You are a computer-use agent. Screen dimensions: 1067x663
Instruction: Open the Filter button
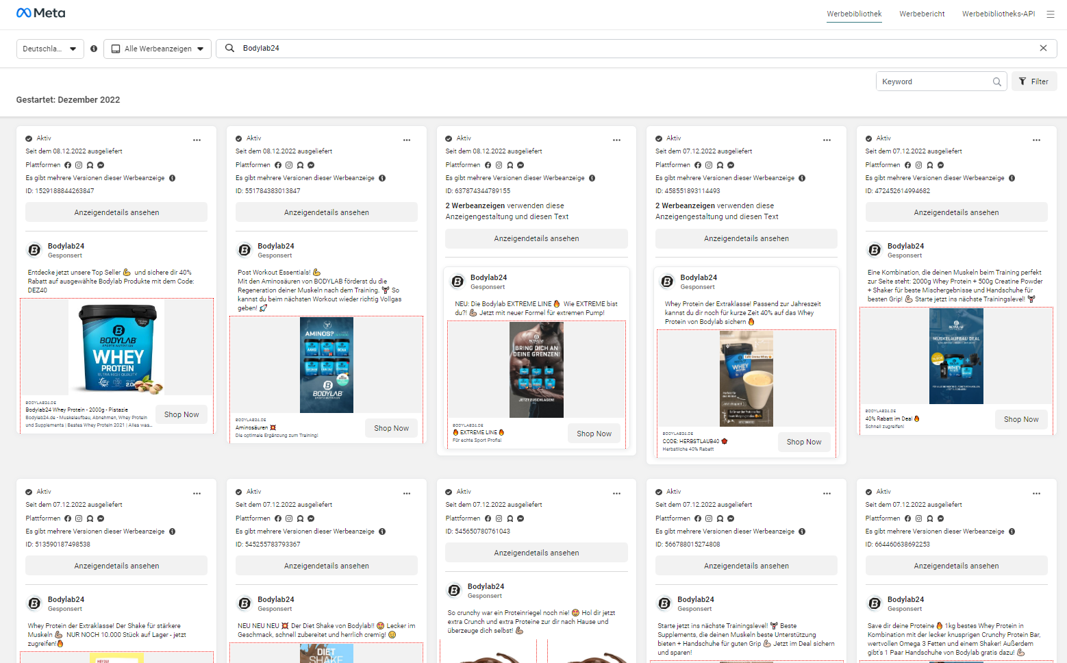tap(1034, 82)
